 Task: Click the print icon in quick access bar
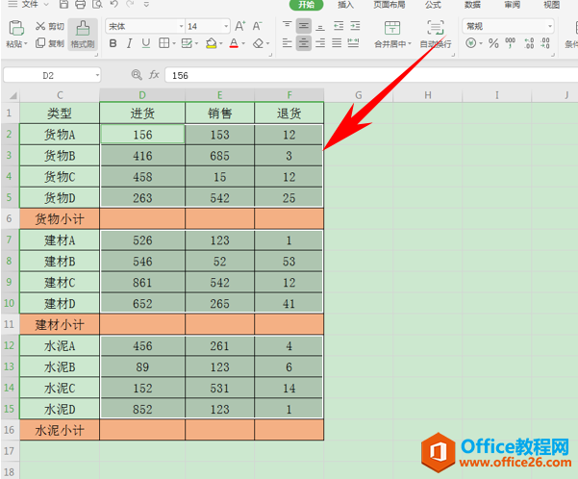point(79,5)
